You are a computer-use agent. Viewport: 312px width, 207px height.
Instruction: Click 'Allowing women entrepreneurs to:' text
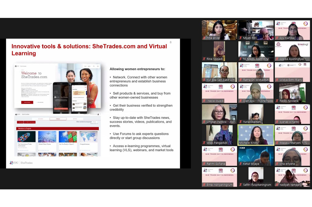point(137,69)
